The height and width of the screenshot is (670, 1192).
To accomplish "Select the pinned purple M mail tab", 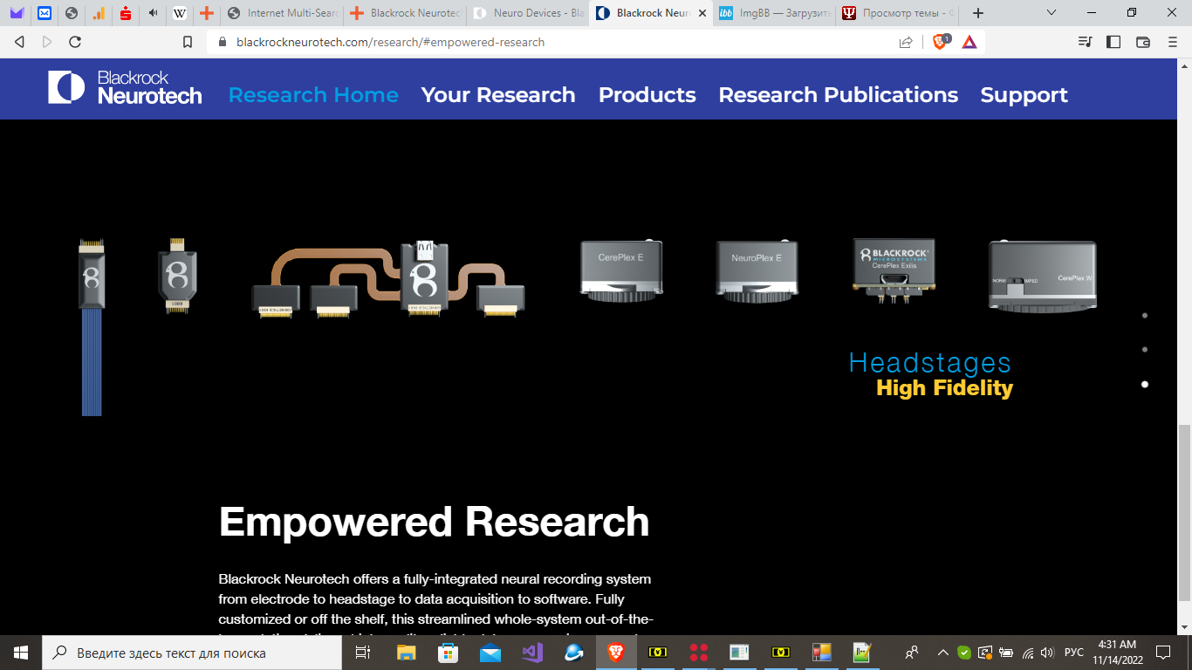I will [17, 13].
